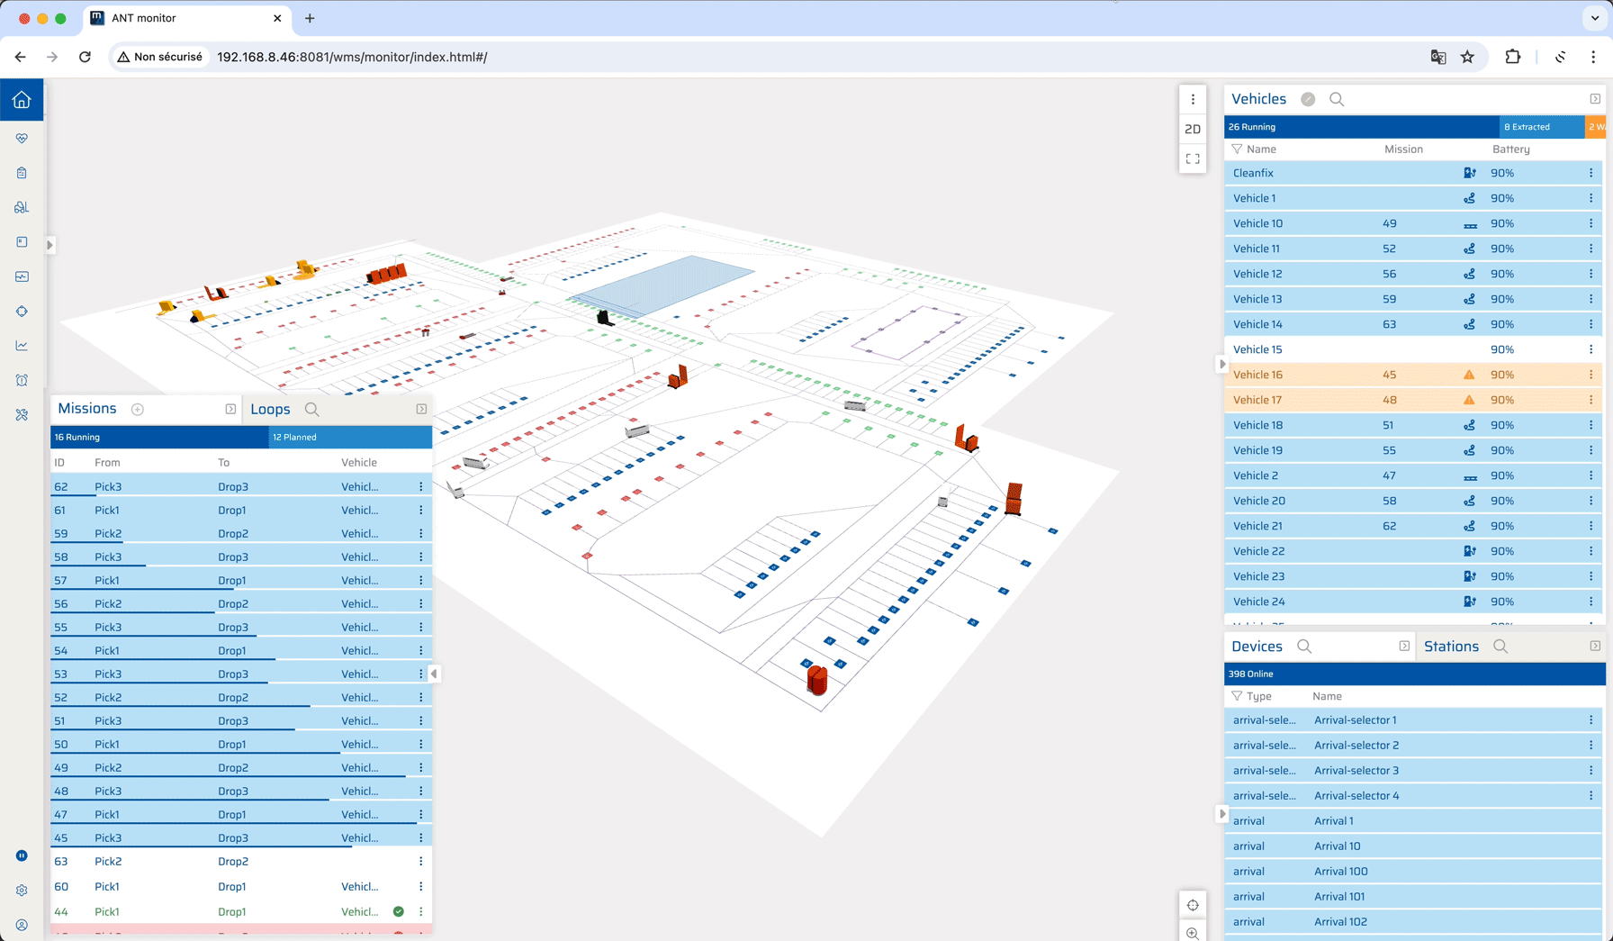Image resolution: width=1613 pixels, height=941 pixels.
Task: Collapse the Missions panel with the side arrow handle
Action: 435,674
